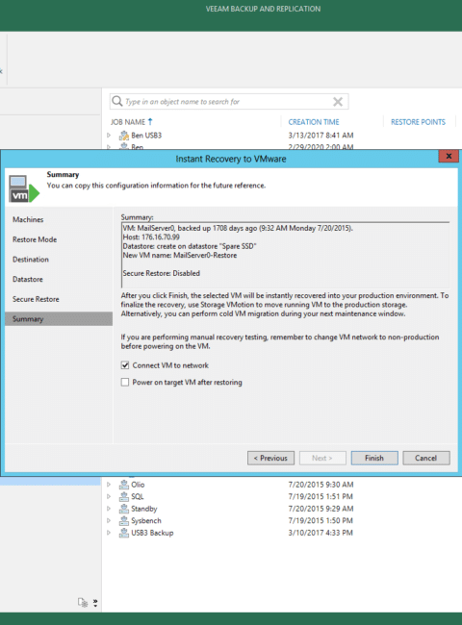Viewport: 462px width, 625px height.
Task: Click the Finish button
Action: pyautogui.click(x=374, y=458)
